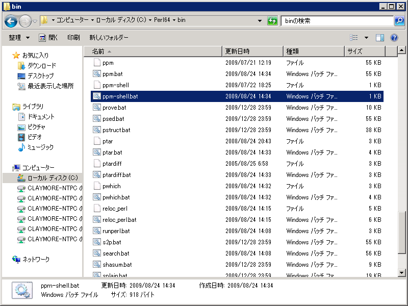Click the ppm file icon
Image resolution: width=408 pixels, height=306 pixels.
coord(97,62)
